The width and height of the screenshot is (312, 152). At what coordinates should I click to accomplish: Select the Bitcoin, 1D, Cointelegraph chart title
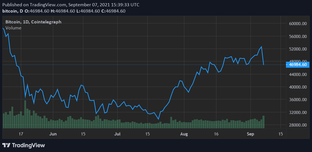click(33, 22)
